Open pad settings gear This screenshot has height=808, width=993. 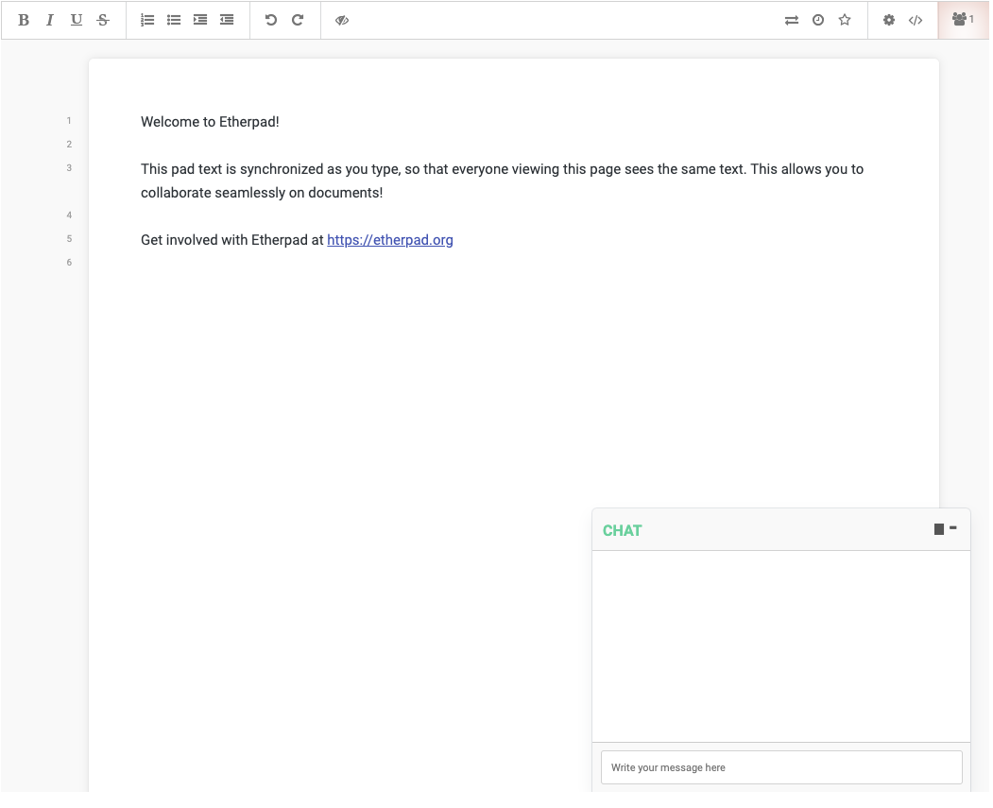point(889,20)
